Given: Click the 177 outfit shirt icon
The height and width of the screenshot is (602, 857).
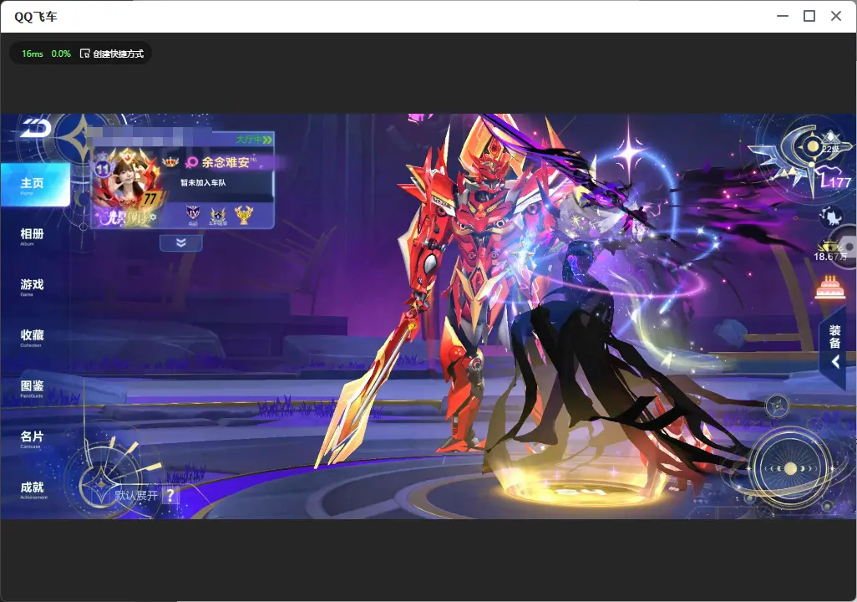Looking at the screenshot, I should (x=835, y=178).
